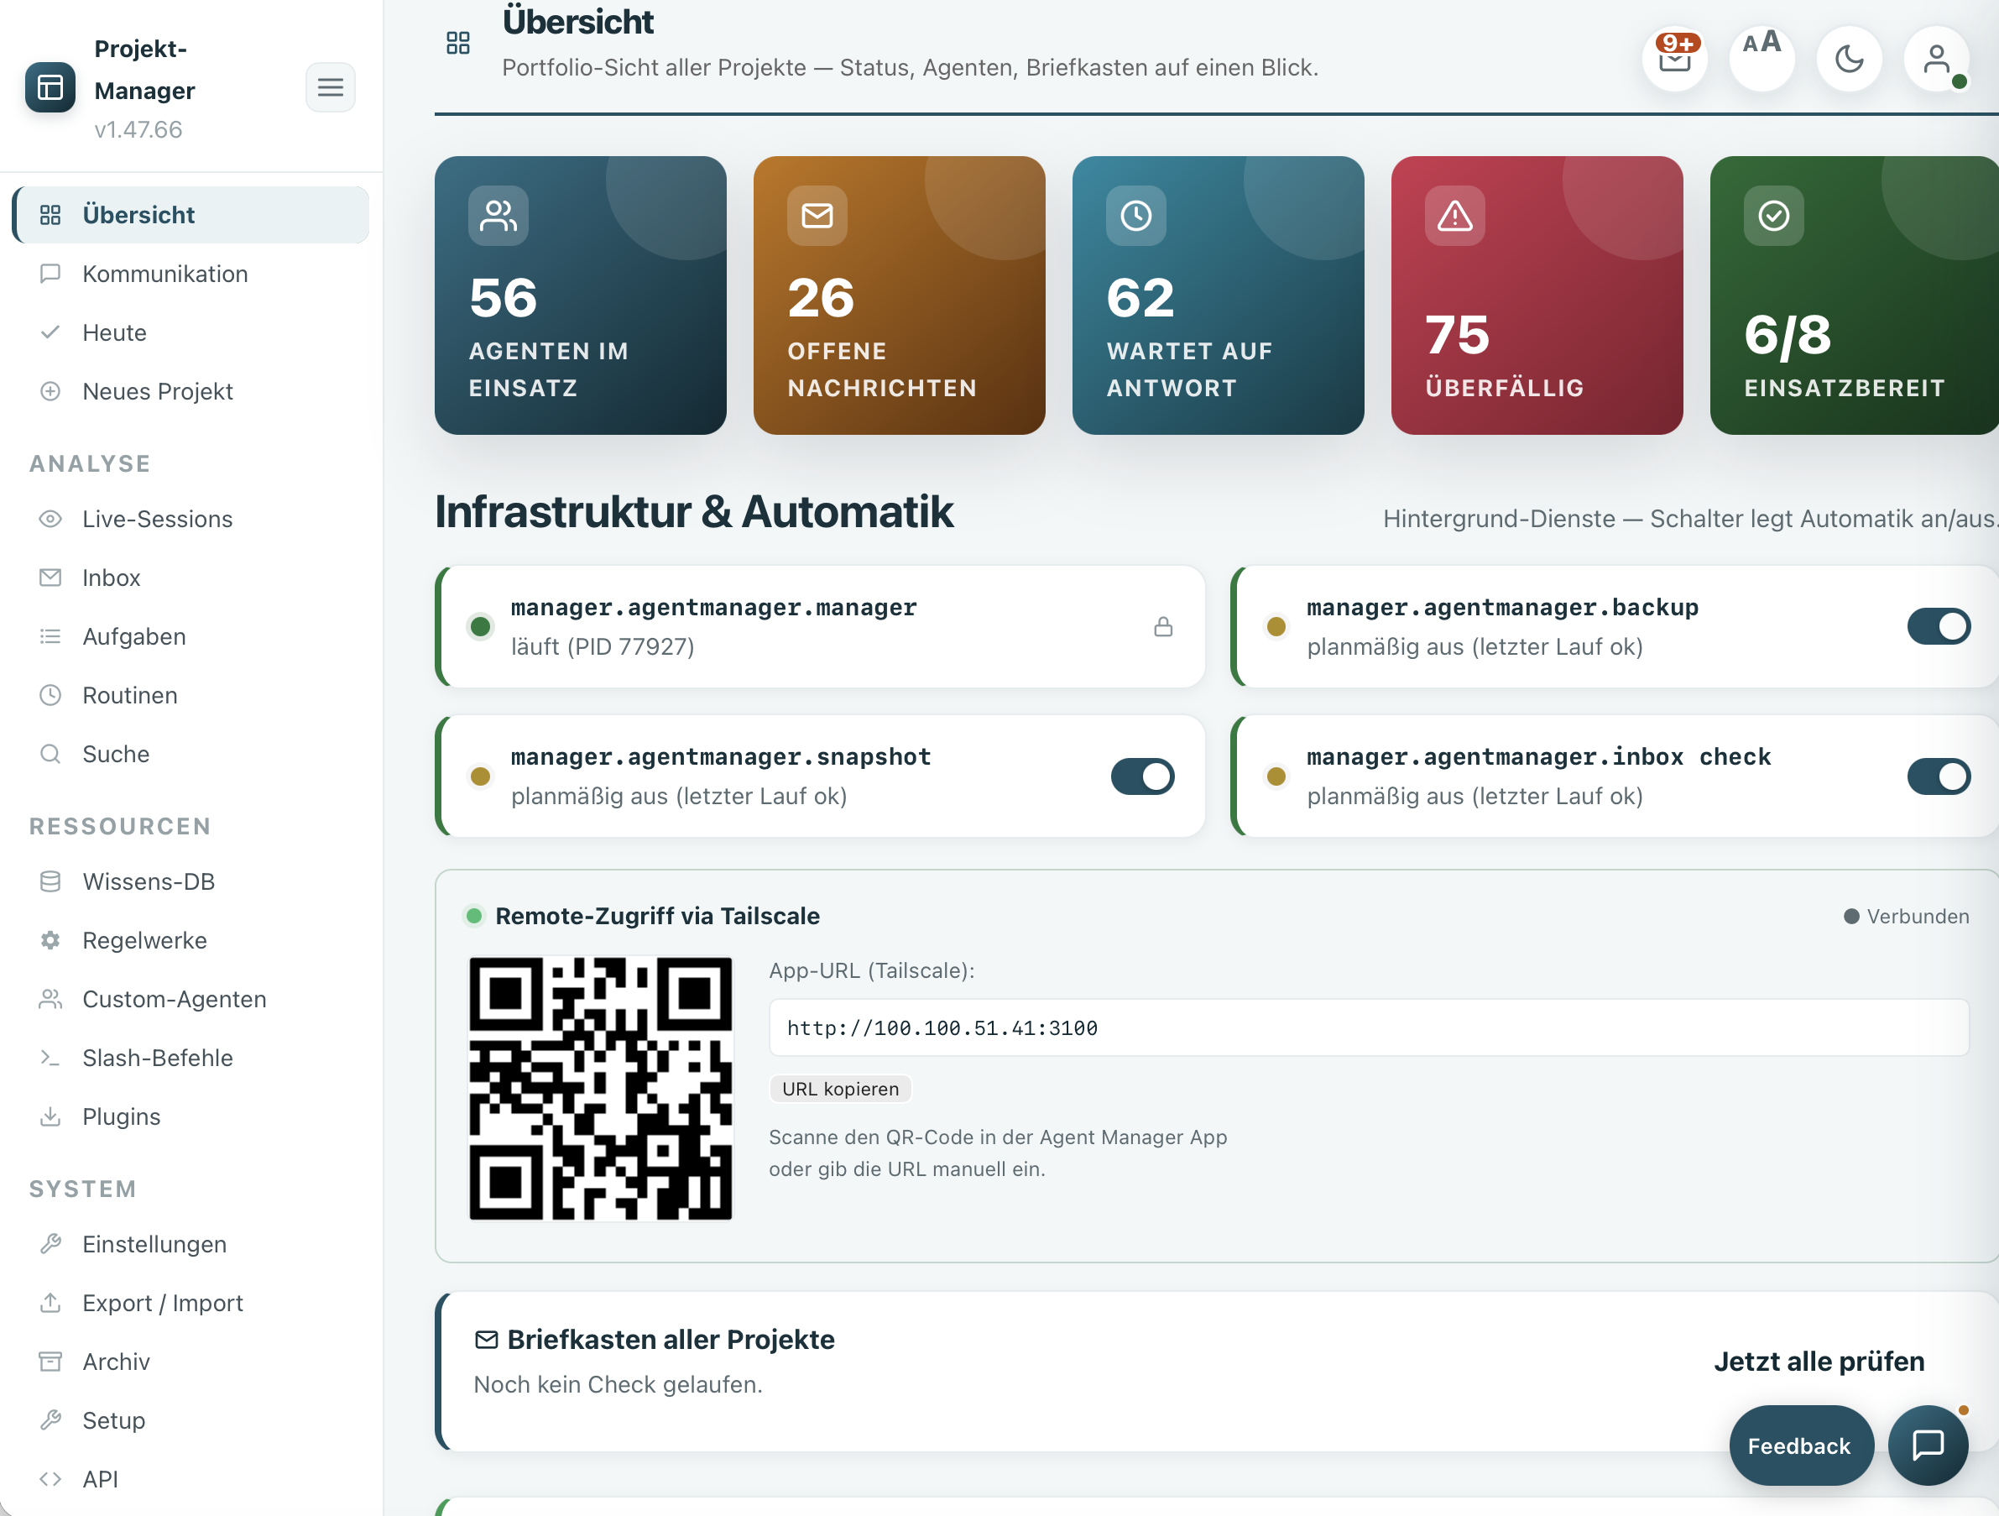Click the Verbunden status indicator

(1906, 916)
